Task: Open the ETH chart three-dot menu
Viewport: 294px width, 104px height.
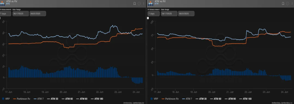Action: pos(292,3)
